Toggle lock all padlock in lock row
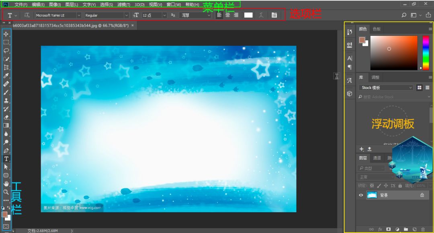The image size is (434, 233). (400, 186)
